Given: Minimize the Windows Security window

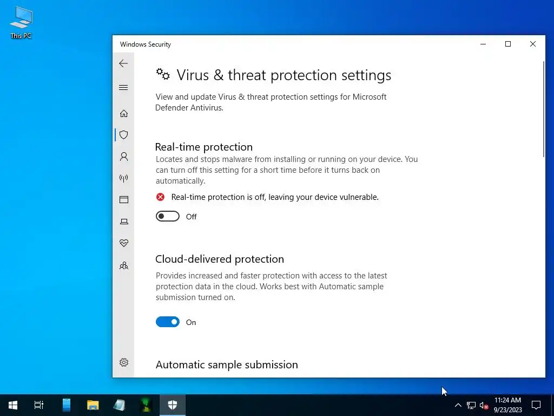Looking at the screenshot, I should click(483, 44).
